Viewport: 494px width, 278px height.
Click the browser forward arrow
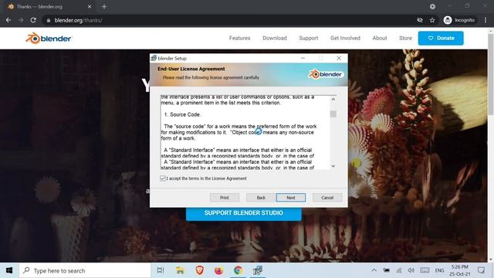coord(21,20)
